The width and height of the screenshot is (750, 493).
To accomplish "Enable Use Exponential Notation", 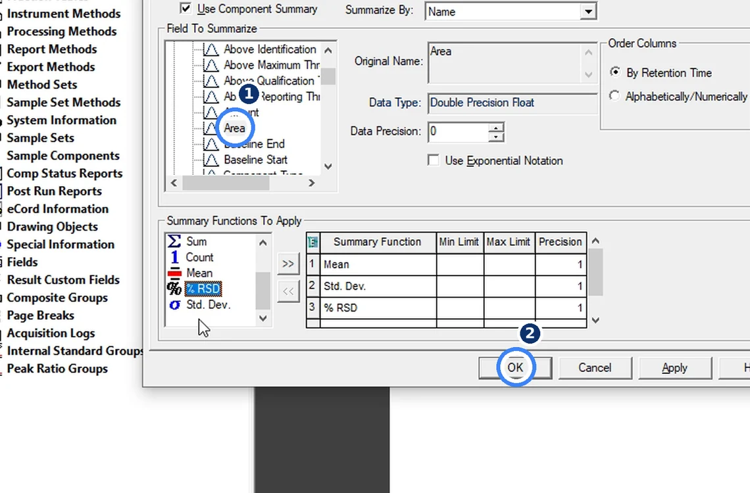I will [x=434, y=160].
